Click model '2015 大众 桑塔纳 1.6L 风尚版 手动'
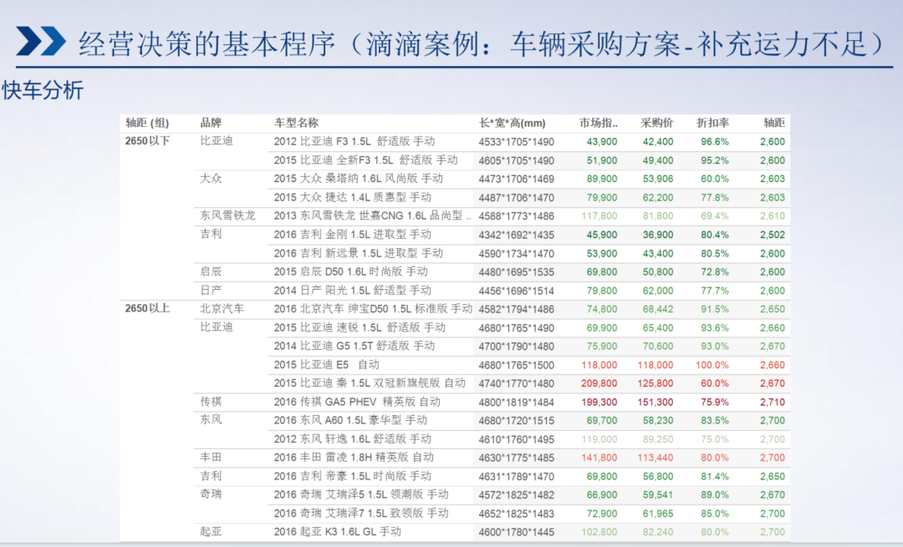Viewport: 903px width, 547px height. [x=358, y=179]
